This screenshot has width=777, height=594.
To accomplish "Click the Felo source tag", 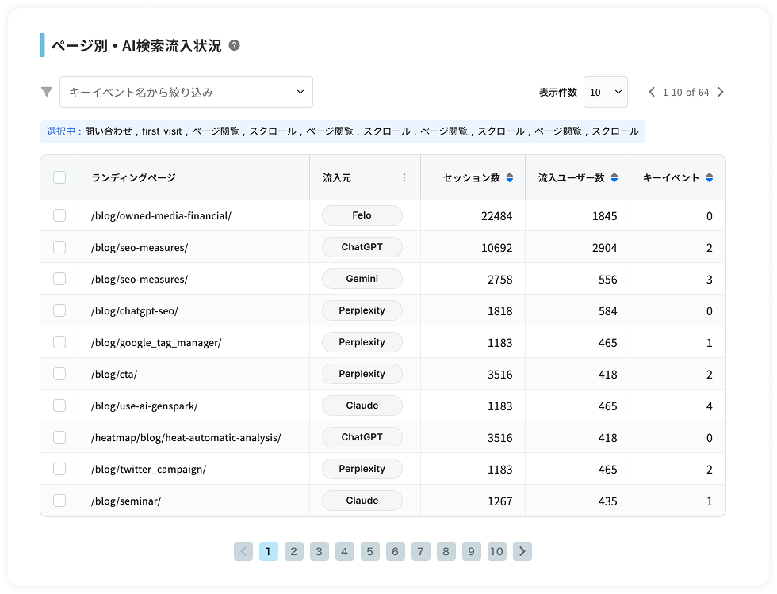I will [x=362, y=215].
